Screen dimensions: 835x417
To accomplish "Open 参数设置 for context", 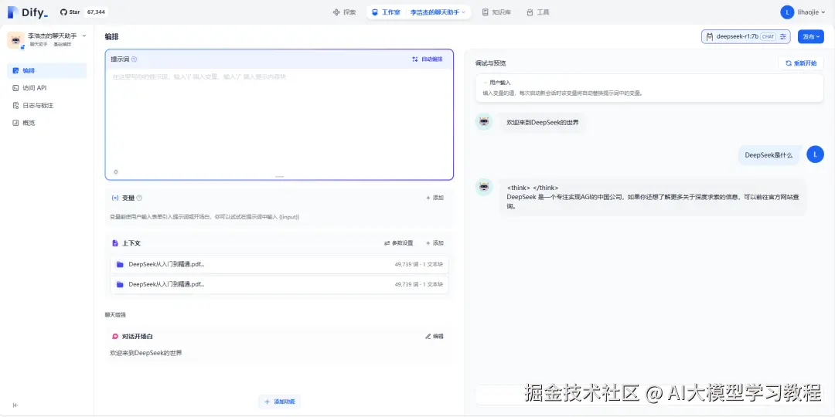I will click(x=399, y=243).
